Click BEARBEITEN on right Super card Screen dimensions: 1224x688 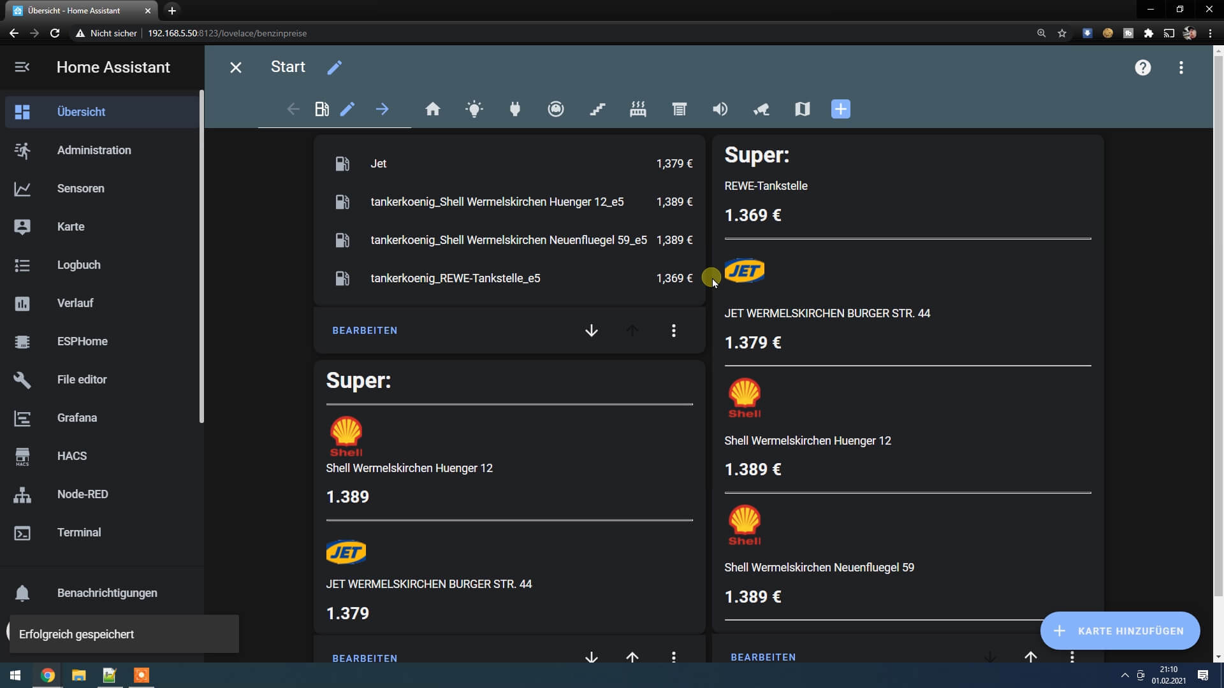tap(763, 657)
